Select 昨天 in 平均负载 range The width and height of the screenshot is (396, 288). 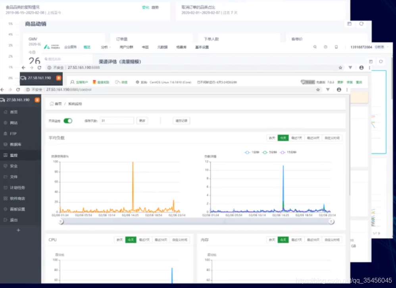pos(272,138)
